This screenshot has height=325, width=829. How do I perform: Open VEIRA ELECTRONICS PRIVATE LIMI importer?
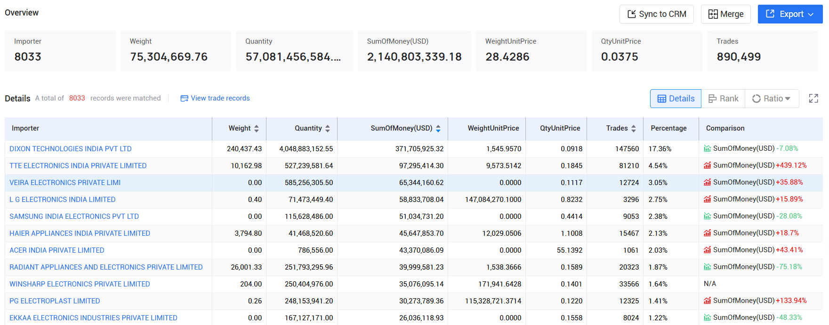tap(65, 183)
